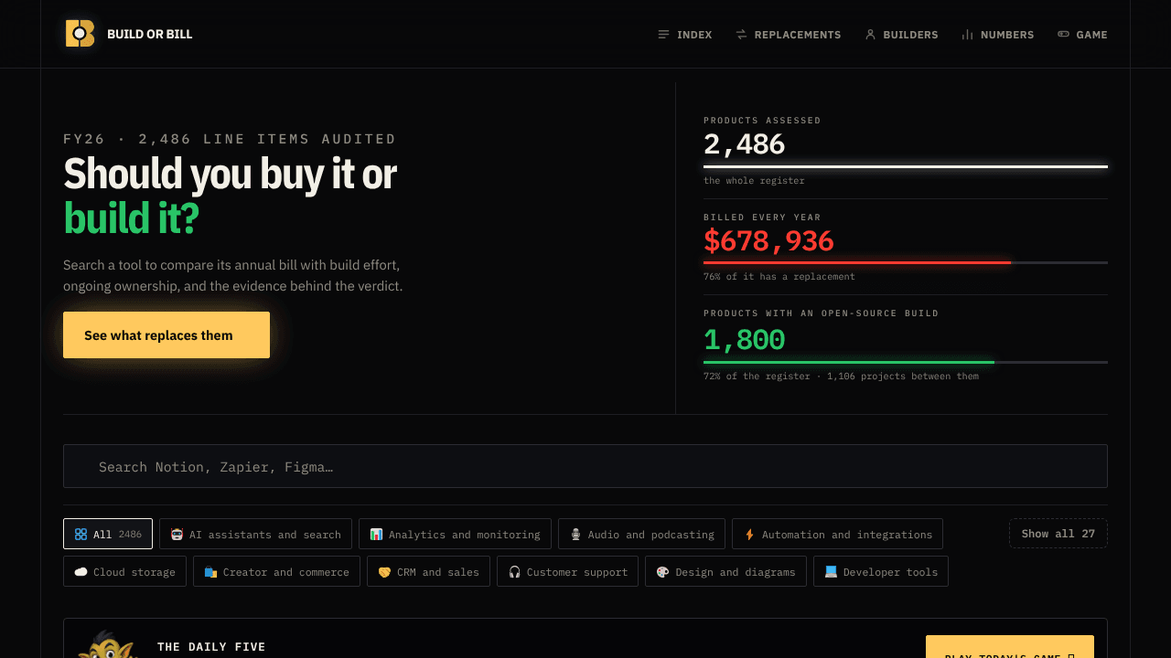This screenshot has height=658, width=1171.
Task: Filter by Creator and commerce
Action: (276, 571)
